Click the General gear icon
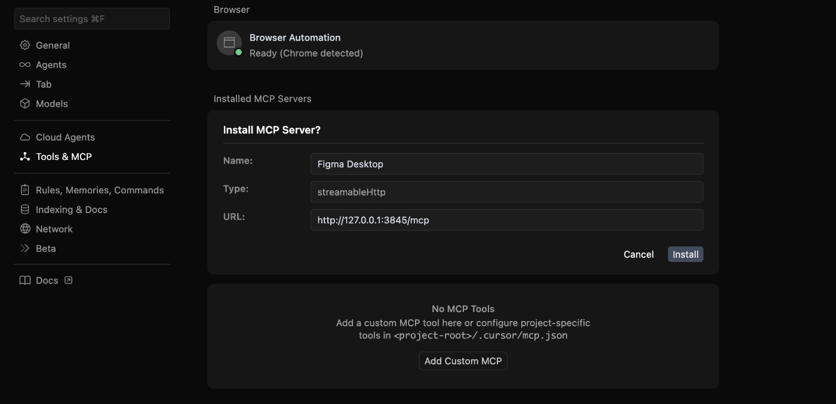The height and width of the screenshot is (404, 836). [x=25, y=45]
